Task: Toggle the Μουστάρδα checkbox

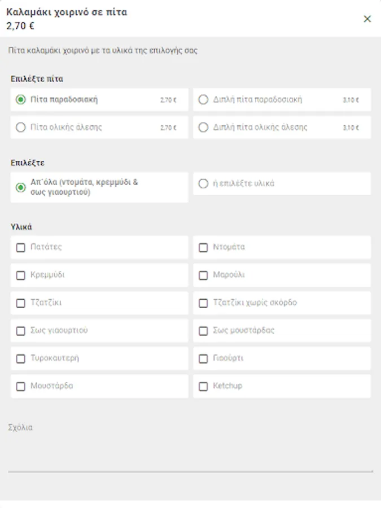Action: coord(21,387)
